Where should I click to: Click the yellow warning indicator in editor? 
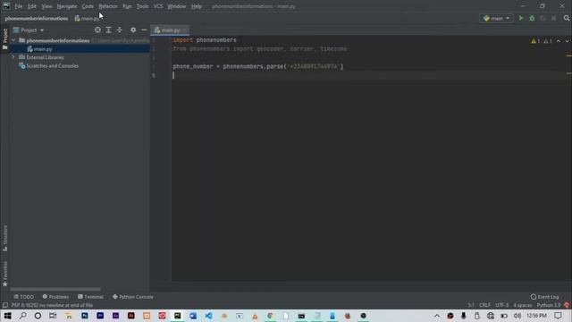coord(535,41)
